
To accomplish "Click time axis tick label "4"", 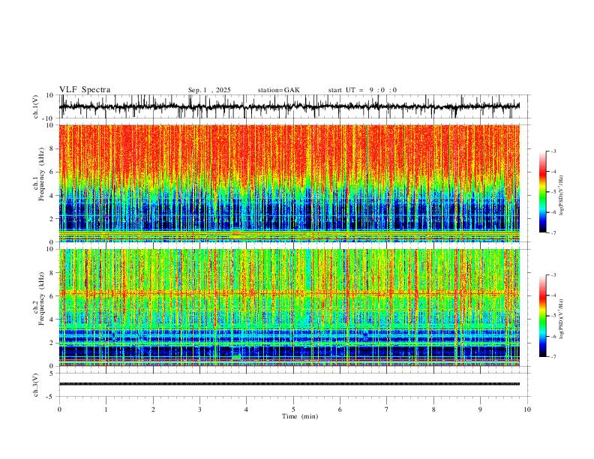I will point(246,409).
